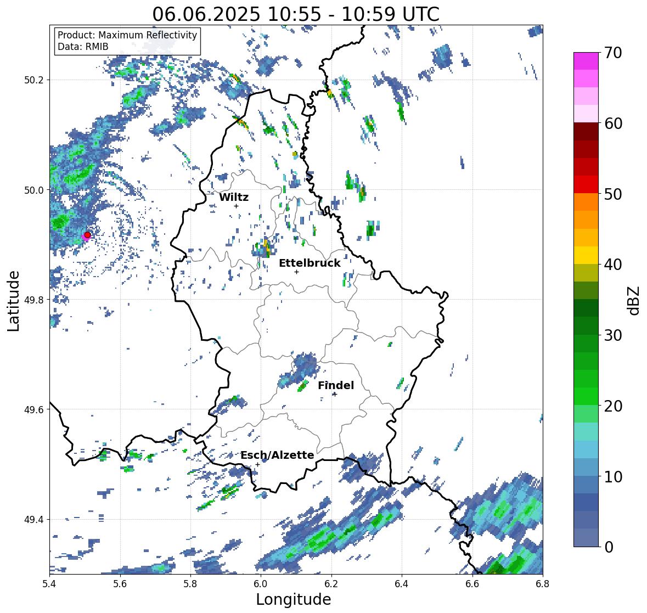Click longitude tick label 6.0
Viewport: 647px width, 613px height.
[261, 584]
